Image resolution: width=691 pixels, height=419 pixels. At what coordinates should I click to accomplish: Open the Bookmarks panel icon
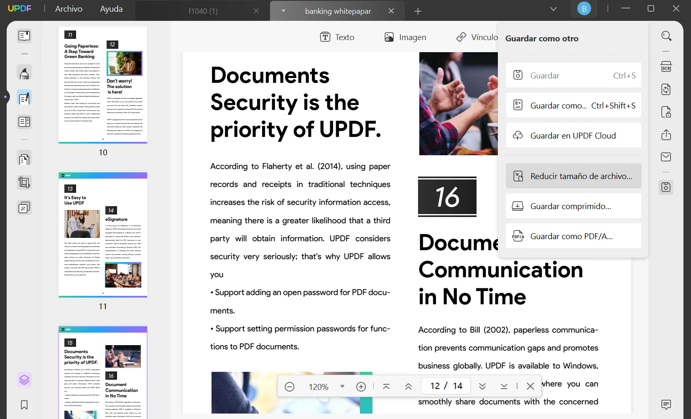tap(24, 405)
